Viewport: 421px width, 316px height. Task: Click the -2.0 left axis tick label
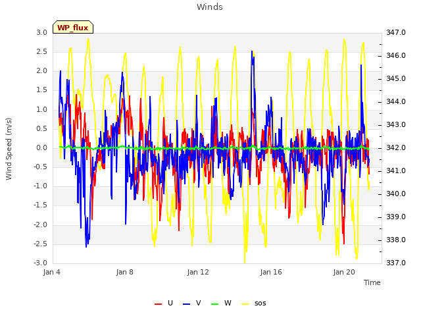(41, 224)
